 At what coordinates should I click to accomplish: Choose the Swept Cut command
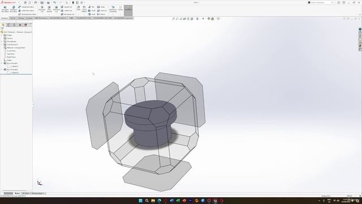coord(67,7)
